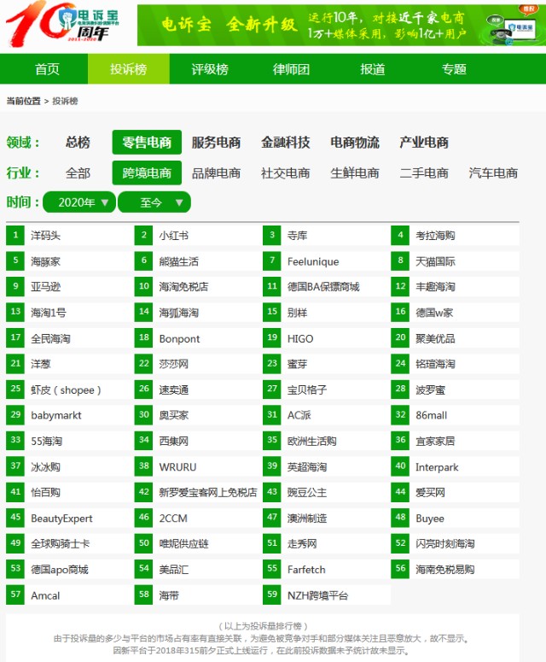546x662 pixels.
Task: Click 宜家家居 entry
Action: coord(455,442)
